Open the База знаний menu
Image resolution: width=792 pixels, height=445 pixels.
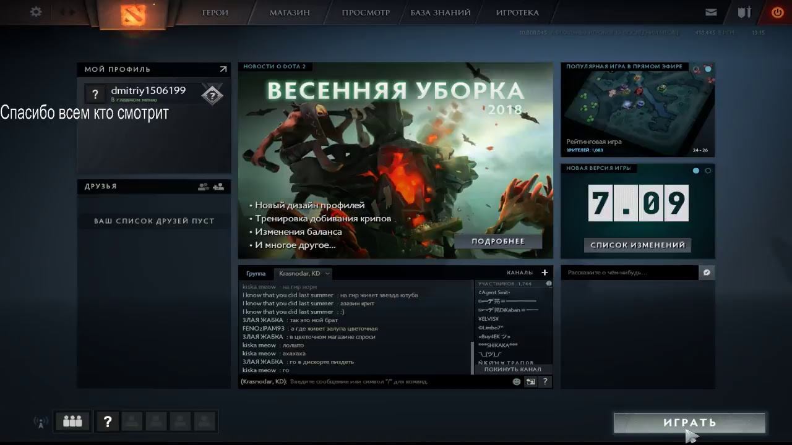point(441,12)
